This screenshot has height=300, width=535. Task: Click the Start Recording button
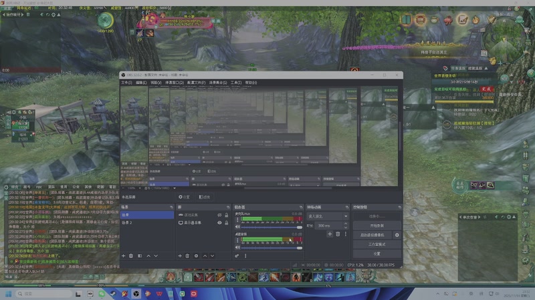coord(377,225)
